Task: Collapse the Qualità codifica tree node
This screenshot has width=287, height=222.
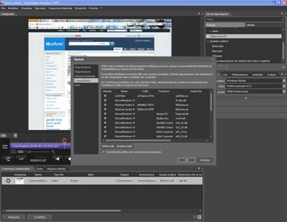Action: coord(208,41)
